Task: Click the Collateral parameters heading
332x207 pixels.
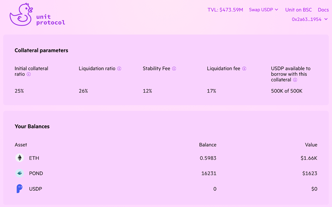Action: point(41,50)
